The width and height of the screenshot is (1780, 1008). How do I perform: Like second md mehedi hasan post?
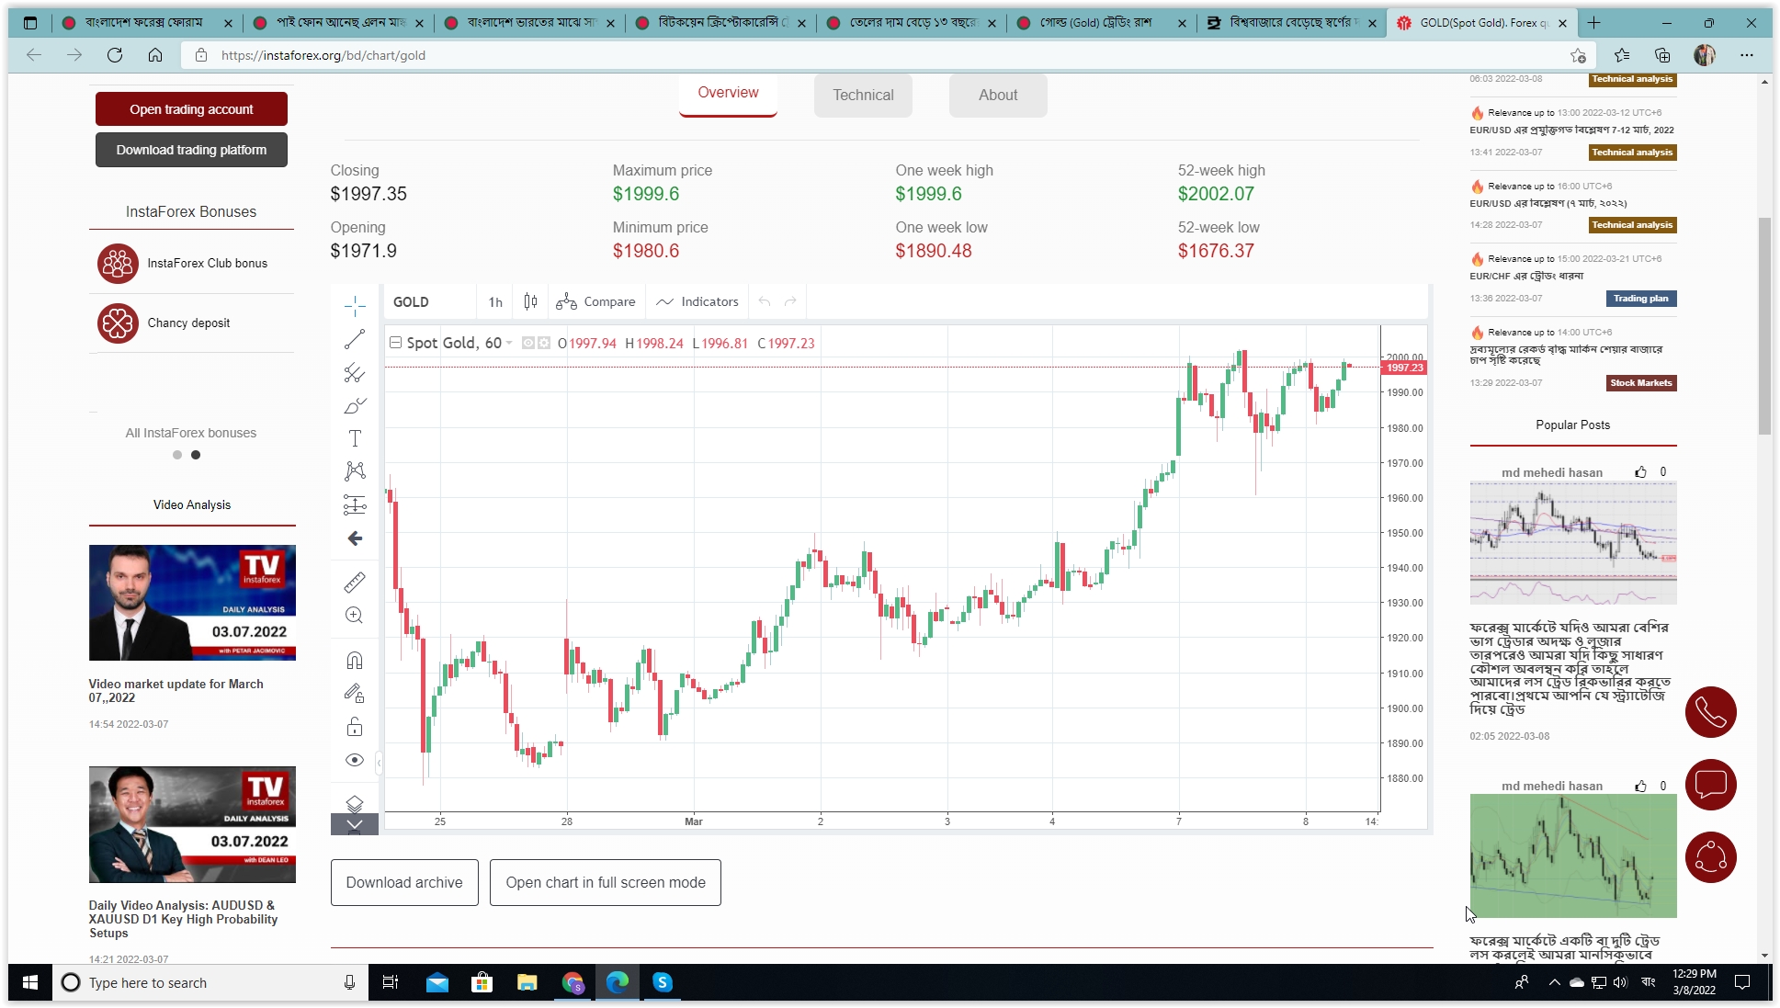[x=1640, y=786]
